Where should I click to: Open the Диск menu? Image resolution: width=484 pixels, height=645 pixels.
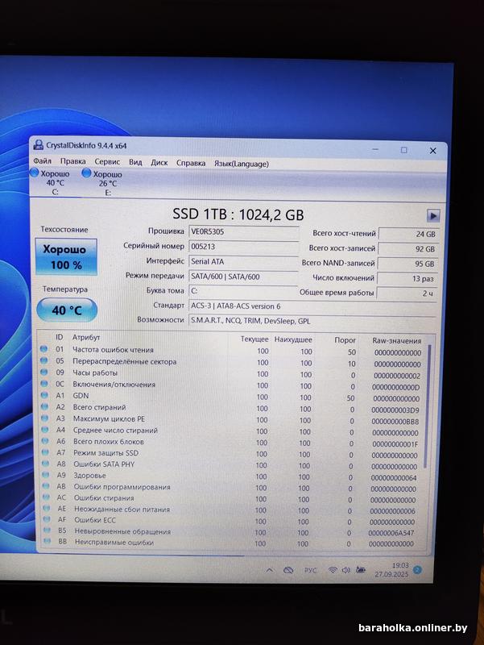159,163
